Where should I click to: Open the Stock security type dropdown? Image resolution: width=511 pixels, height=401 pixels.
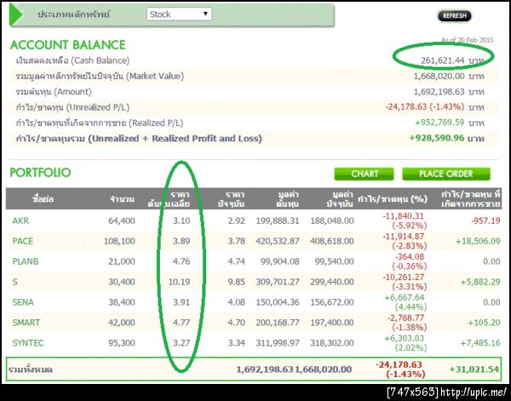point(179,14)
